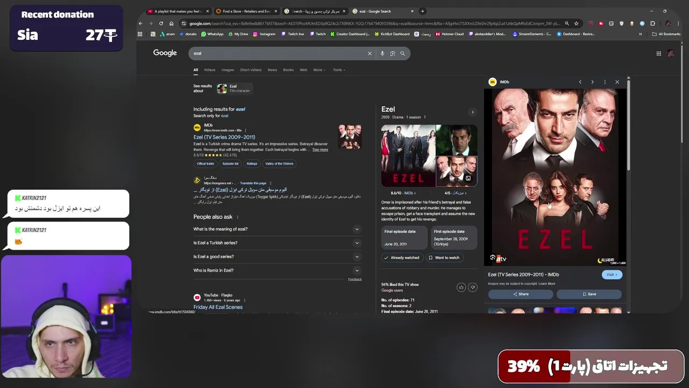Open Google Lens search by image icon
689x388 pixels.
point(392,53)
